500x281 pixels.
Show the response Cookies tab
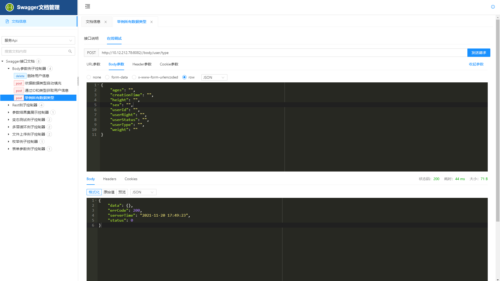click(131, 179)
